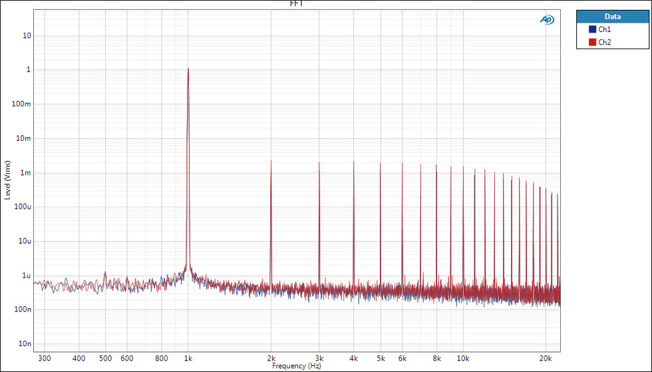
Task: Click the AP logo in the chart corner
Action: tap(547, 20)
